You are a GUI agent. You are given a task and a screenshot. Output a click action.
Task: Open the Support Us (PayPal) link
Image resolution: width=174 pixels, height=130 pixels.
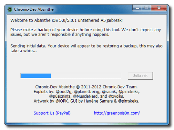coord(52,113)
